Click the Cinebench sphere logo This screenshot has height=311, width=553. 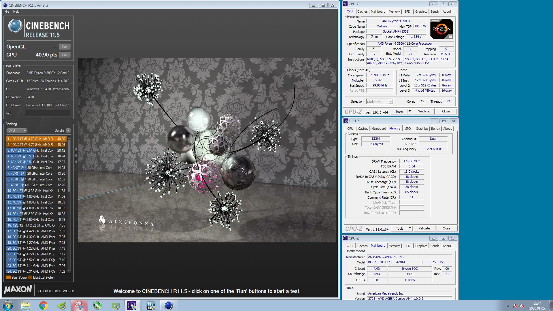point(15,26)
